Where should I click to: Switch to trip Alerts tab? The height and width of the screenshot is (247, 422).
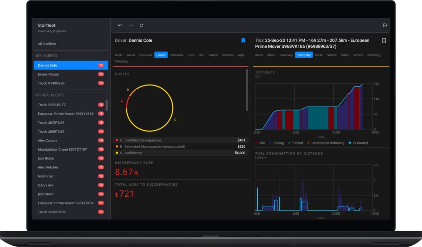click(259, 55)
